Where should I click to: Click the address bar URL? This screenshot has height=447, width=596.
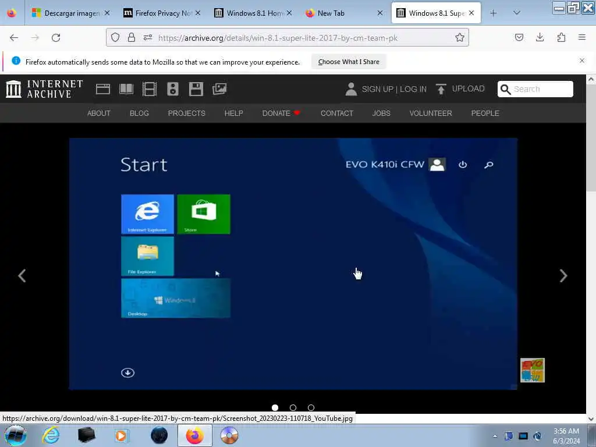tap(278, 38)
